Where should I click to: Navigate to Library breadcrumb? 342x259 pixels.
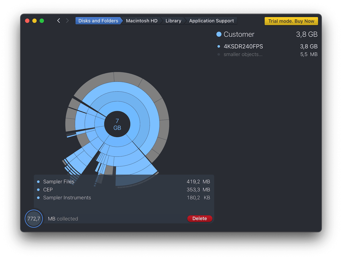click(x=173, y=21)
